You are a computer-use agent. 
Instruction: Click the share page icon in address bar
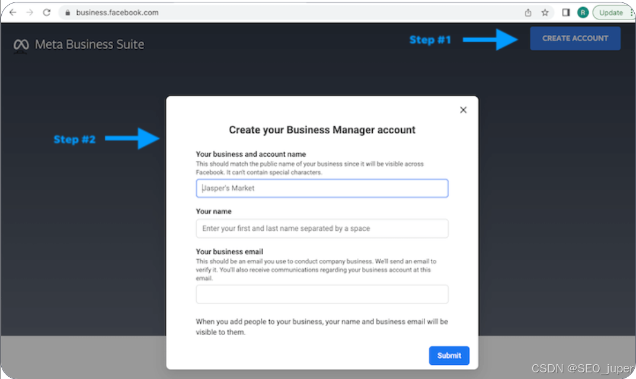point(528,12)
